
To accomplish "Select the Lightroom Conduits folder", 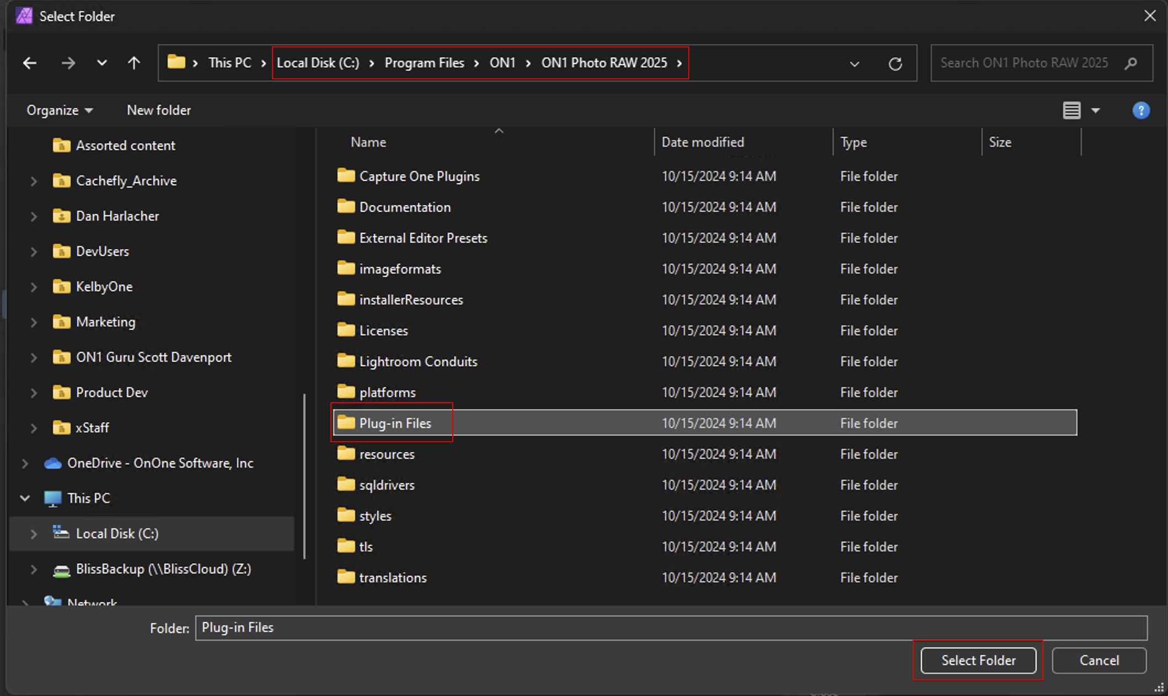I will coord(418,362).
